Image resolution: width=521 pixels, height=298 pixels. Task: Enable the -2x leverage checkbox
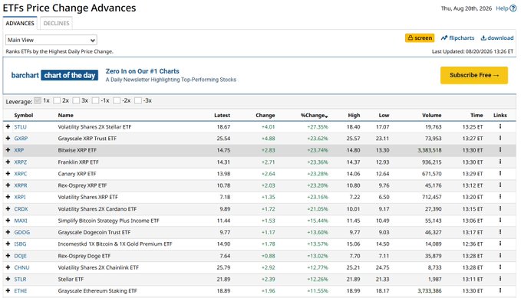(x=117, y=100)
